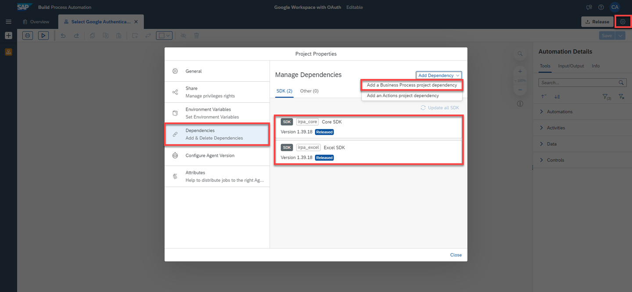The height and width of the screenshot is (292, 632).
Task: Switch to the Overview tab
Action: [36, 22]
